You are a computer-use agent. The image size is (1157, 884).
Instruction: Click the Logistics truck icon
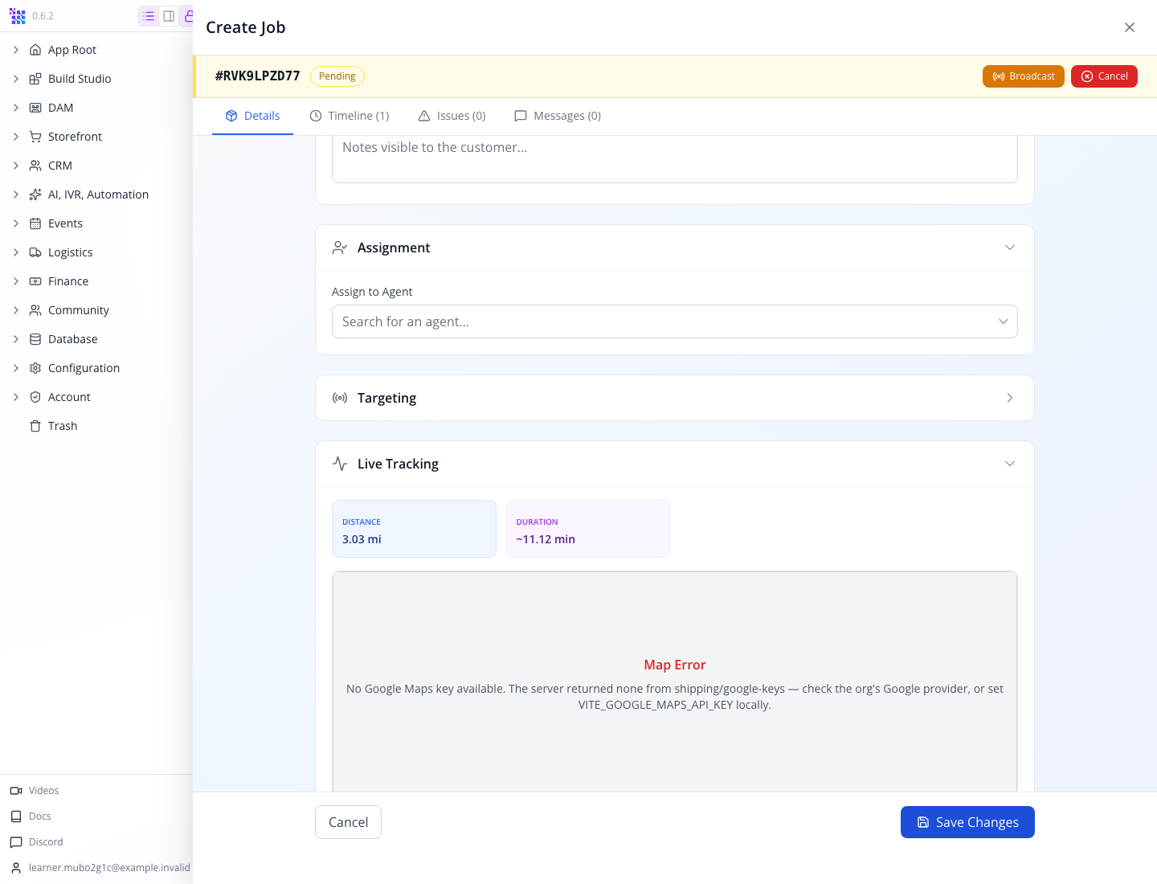pyautogui.click(x=35, y=252)
